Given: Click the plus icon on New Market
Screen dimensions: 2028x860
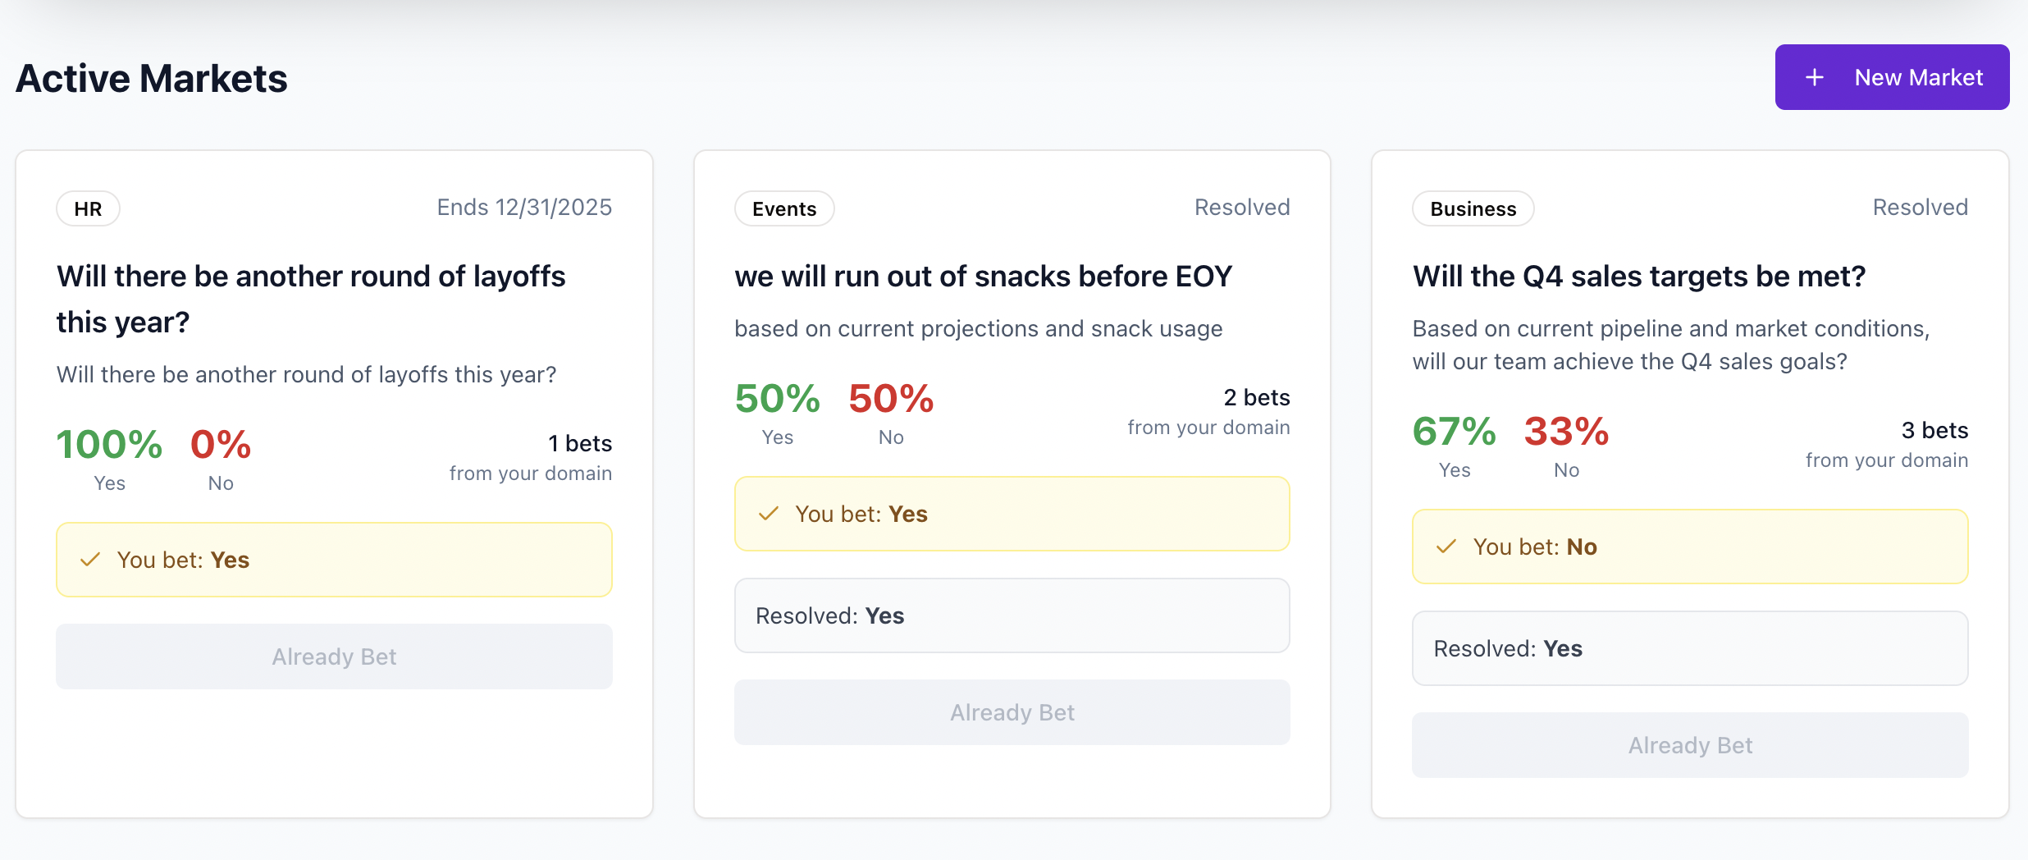Looking at the screenshot, I should point(1815,78).
